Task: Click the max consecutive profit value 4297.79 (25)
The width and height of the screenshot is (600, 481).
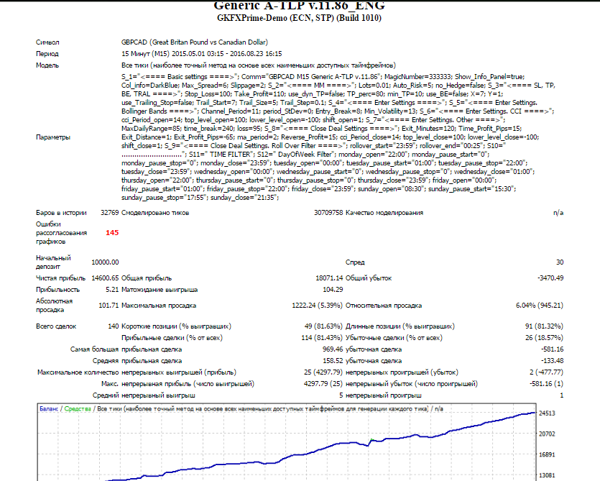Action: 323,384
